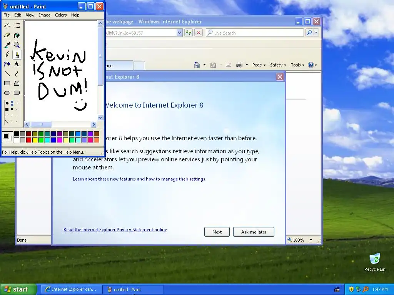Open the Recycle Bin desktop icon
The image size is (394, 295).
click(375, 262)
